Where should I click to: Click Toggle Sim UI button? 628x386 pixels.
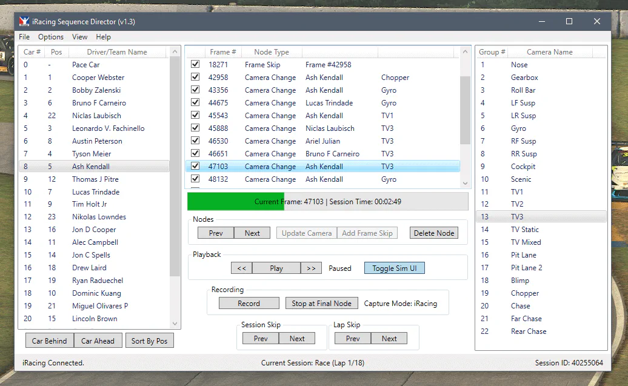point(395,268)
